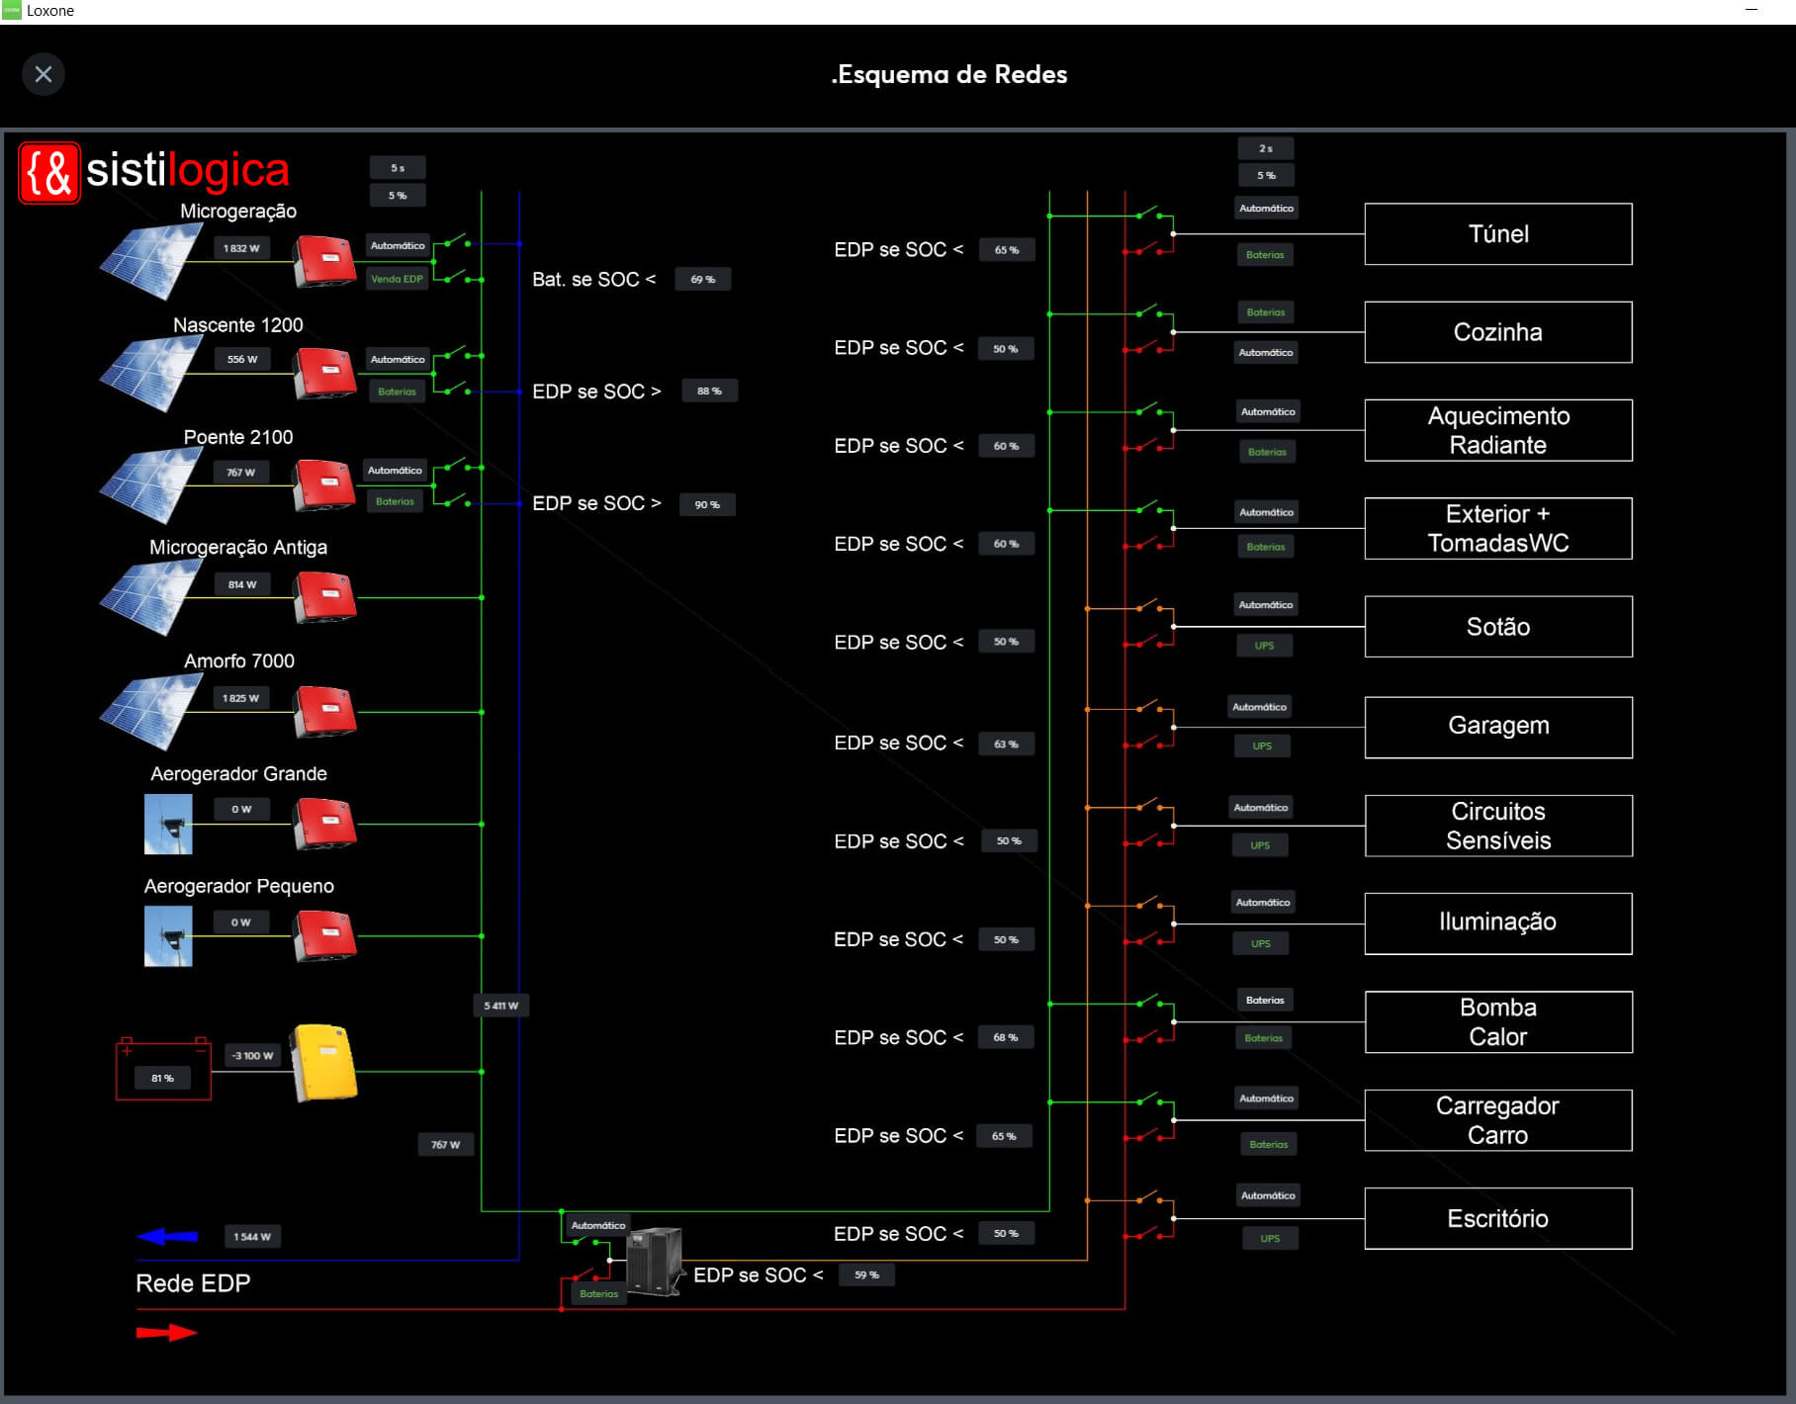The height and width of the screenshot is (1404, 1796).
Task: Click the Nascente 1200 red inverter
Action: coord(324,373)
